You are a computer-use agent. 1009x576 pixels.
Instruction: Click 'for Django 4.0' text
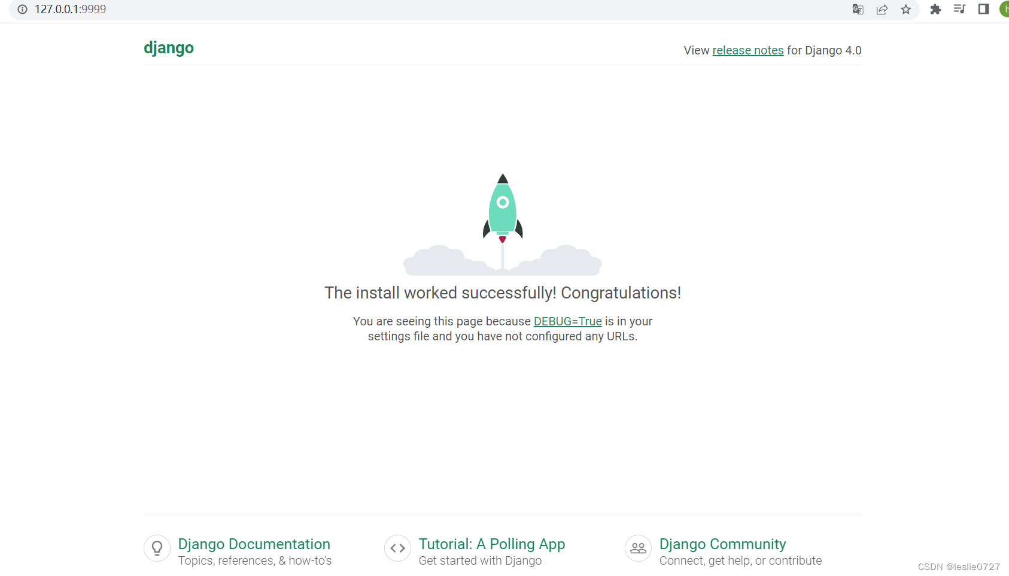tap(824, 50)
